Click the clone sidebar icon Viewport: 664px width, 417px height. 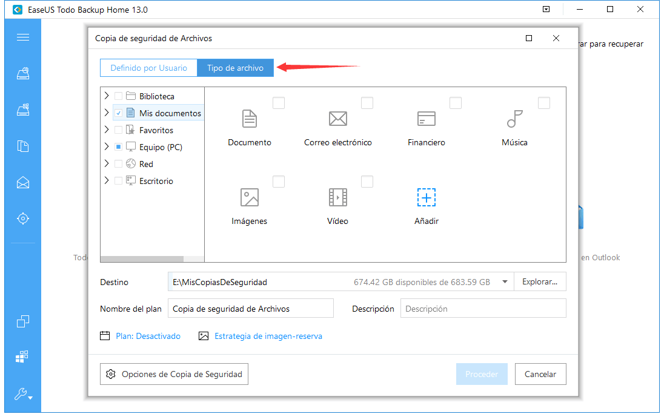tap(23, 321)
